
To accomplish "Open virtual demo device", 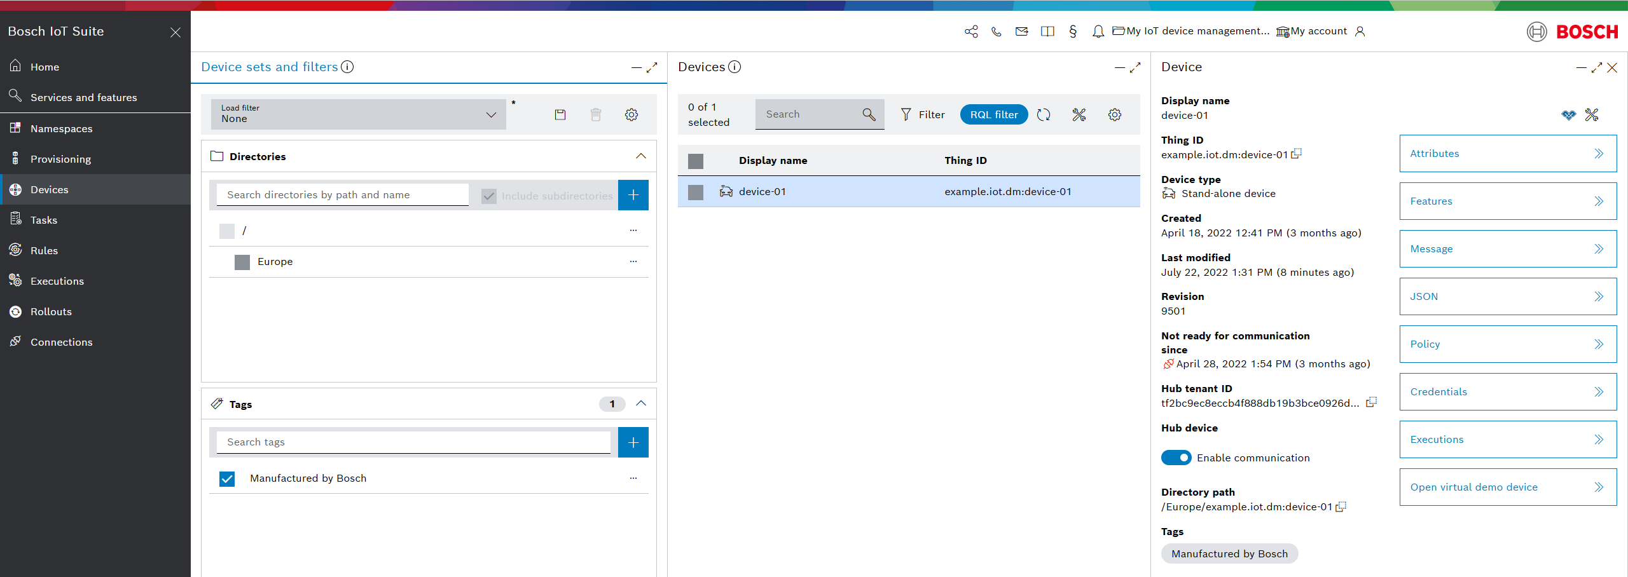I will pos(1508,487).
